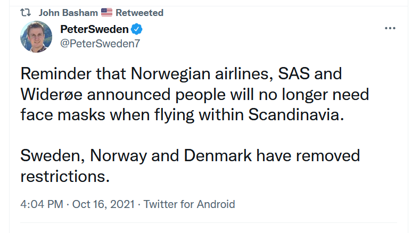The height and width of the screenshot is (233, 411).
Task: Click the word Widerøe in the tweet
Action: tap(51, 94)
